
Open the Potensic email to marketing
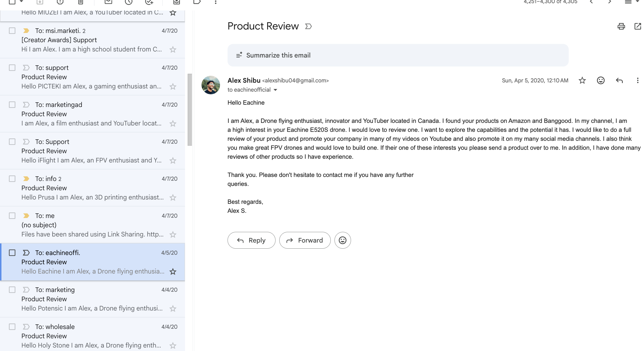93,299
